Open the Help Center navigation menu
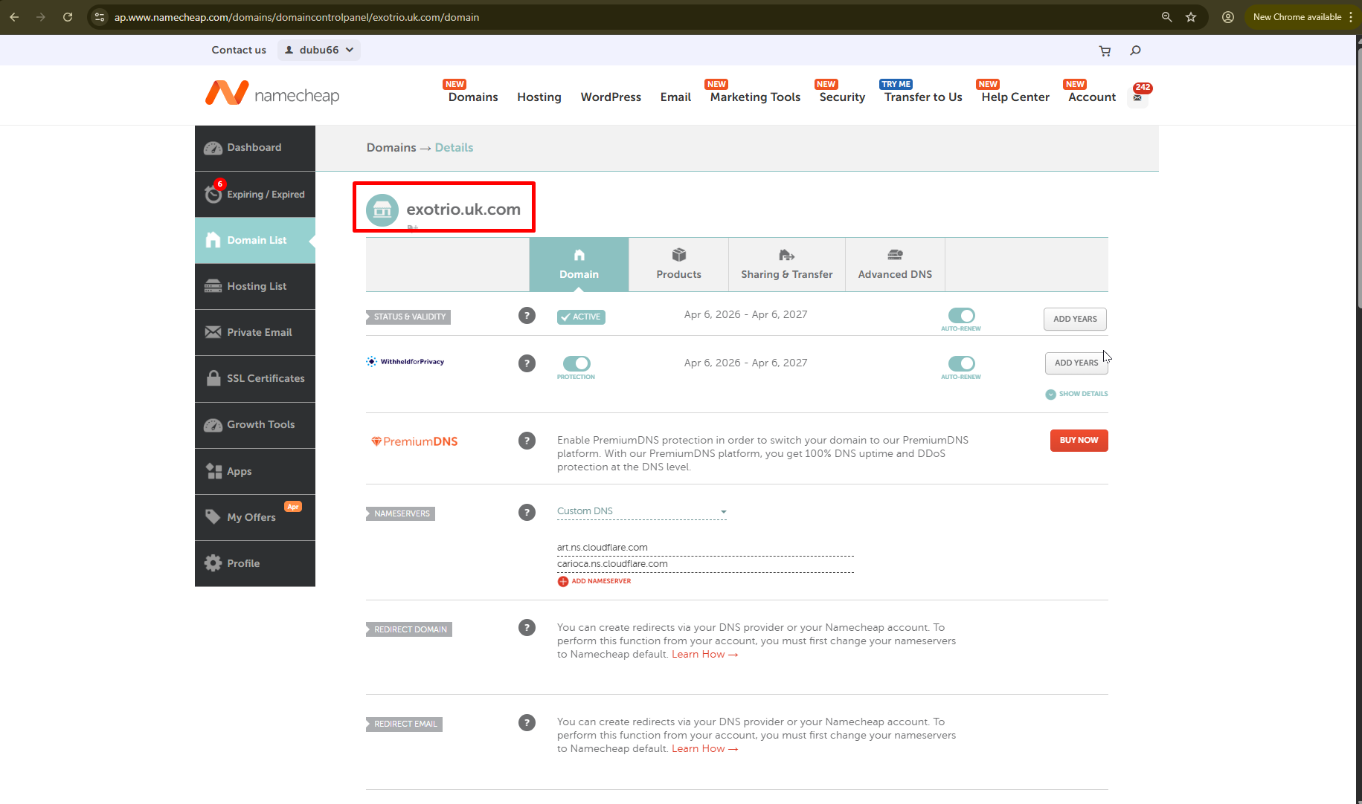The height and width of the screenshot is (804, 1362). coord(1015,97)
